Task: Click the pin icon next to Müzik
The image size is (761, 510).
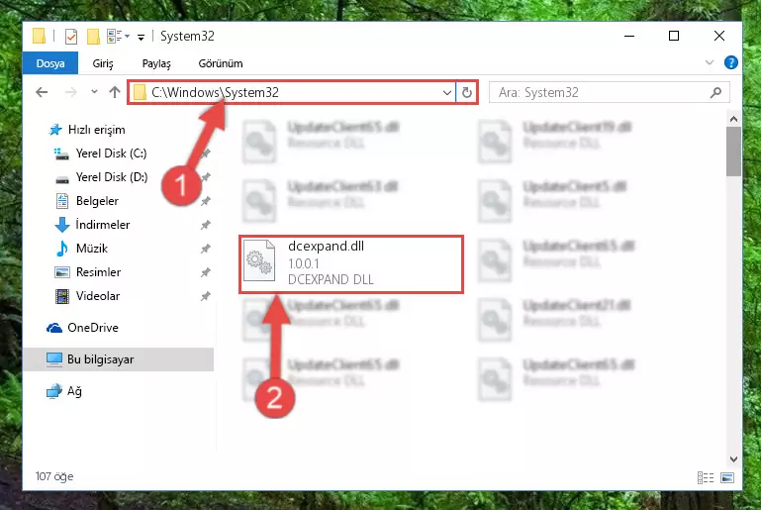Action: [206, 249]
